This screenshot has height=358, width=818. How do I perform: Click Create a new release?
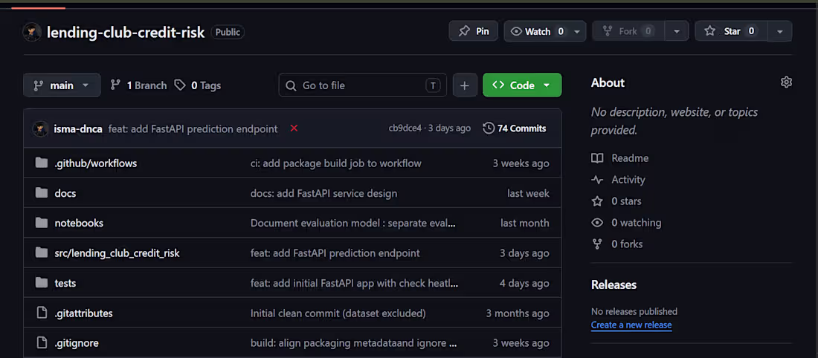631,325
